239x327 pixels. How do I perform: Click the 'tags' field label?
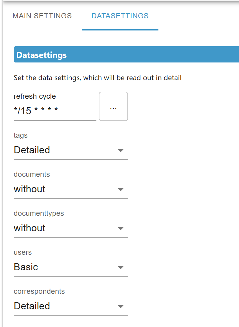coord(21,135)
